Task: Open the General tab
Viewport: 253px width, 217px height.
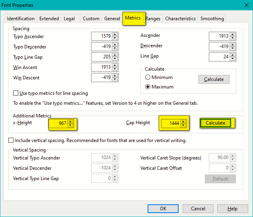Action: coord(112,19)
